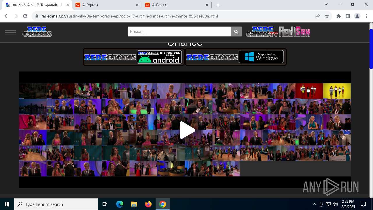Open volume control tray icon
The height and width of the screenshot is (210, 373).
(x=335, y=204)
